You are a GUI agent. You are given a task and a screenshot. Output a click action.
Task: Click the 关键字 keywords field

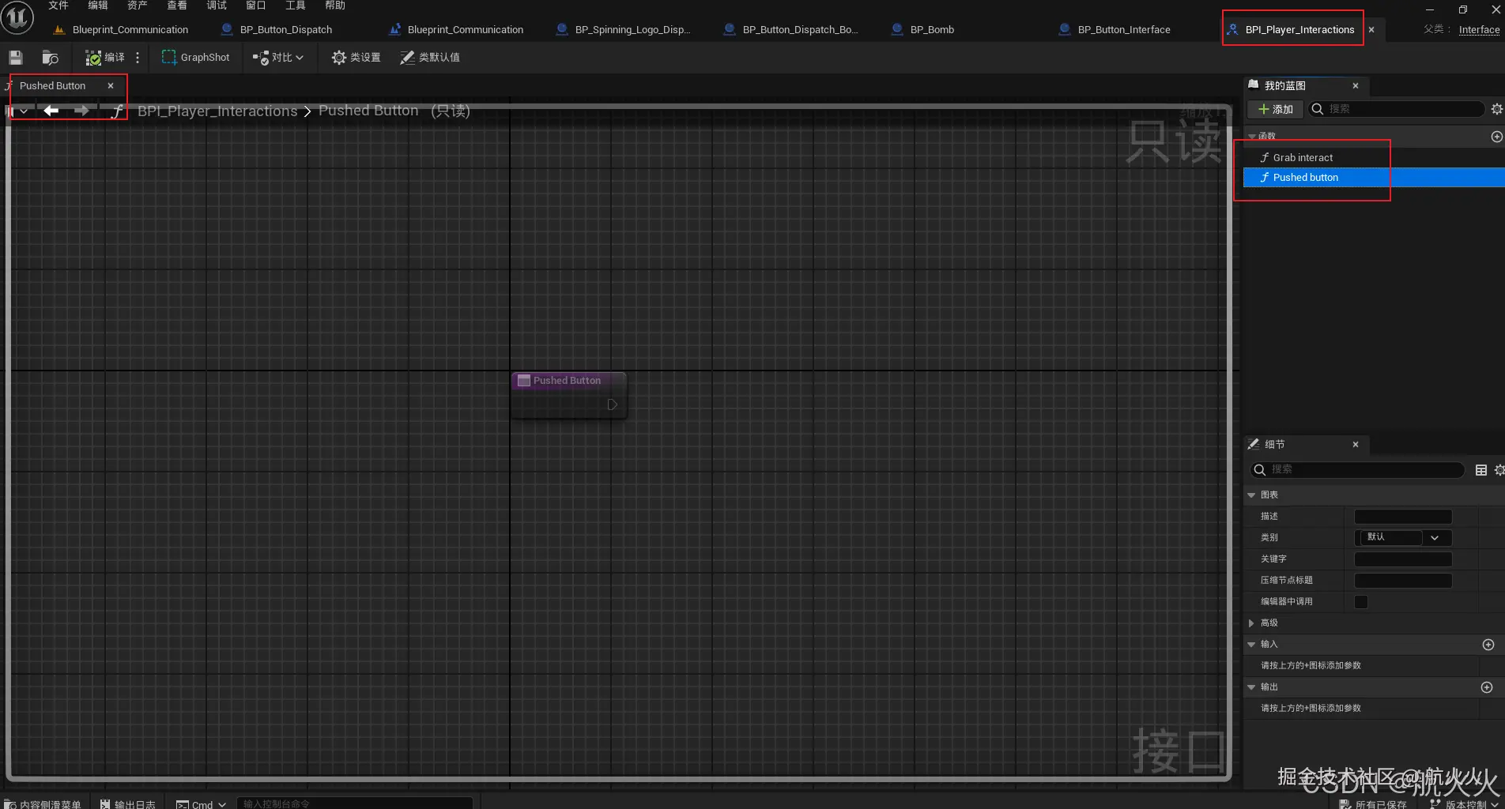[x=1403, y=559]
